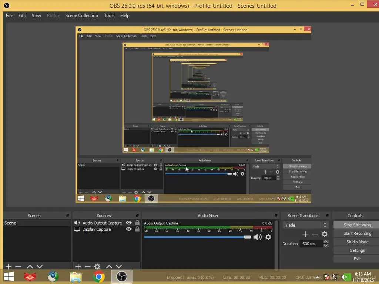Click the Audio Output Capture level meter
Image resolution: width=379 pixels, height=284 pixels.
[208, 227]
